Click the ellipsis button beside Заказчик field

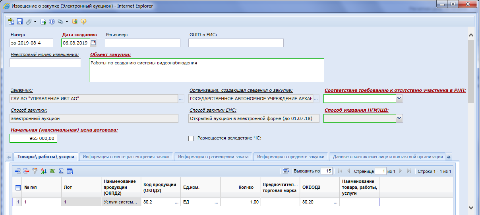[181, 99]
